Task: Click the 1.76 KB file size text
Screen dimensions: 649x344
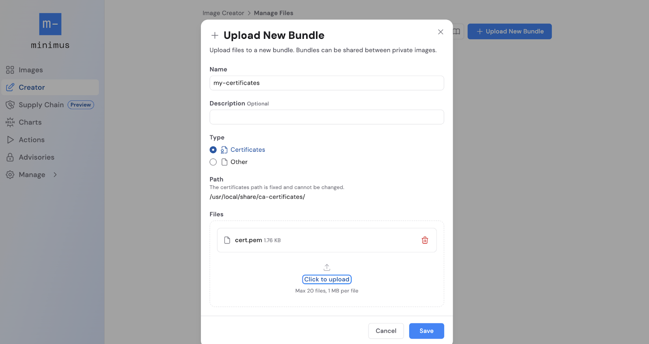Action: tap(272, 240)
